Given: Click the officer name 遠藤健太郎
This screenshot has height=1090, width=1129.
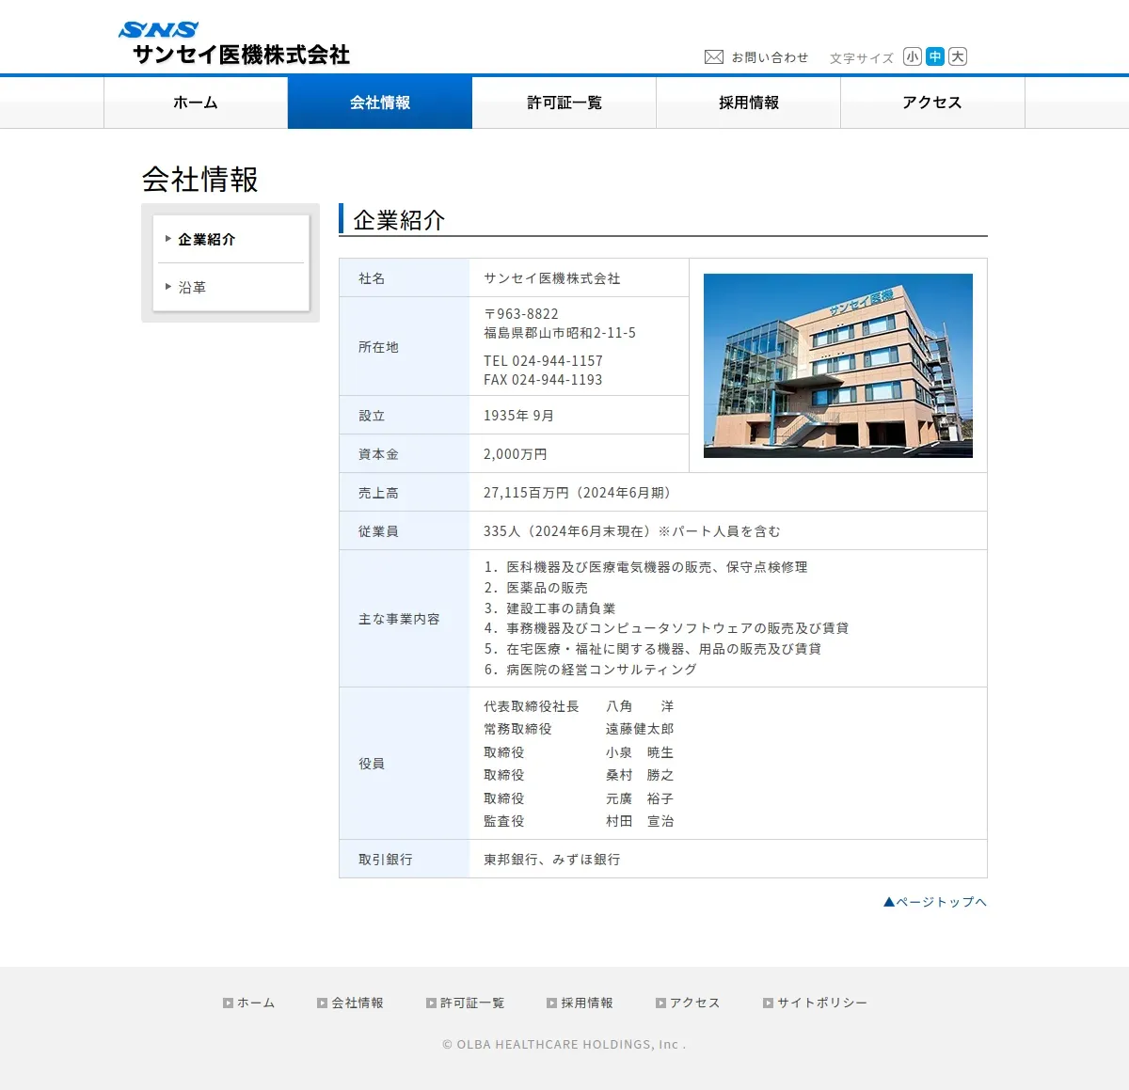Looking at the screenshot, I should coord(640,729).
